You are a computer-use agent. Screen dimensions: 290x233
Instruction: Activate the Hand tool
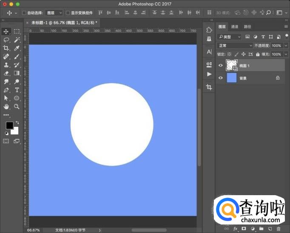(x=6, y=106)
